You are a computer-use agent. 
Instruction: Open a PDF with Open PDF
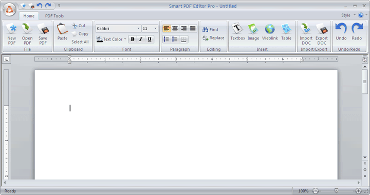(x=27, y=34)
